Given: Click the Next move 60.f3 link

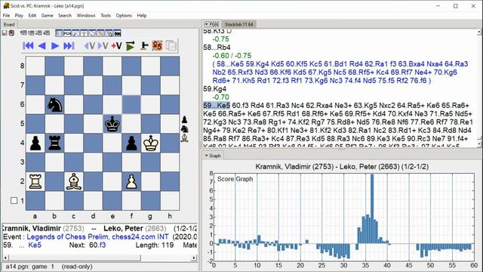Looking at the screenshot, I should pos(97,245).
